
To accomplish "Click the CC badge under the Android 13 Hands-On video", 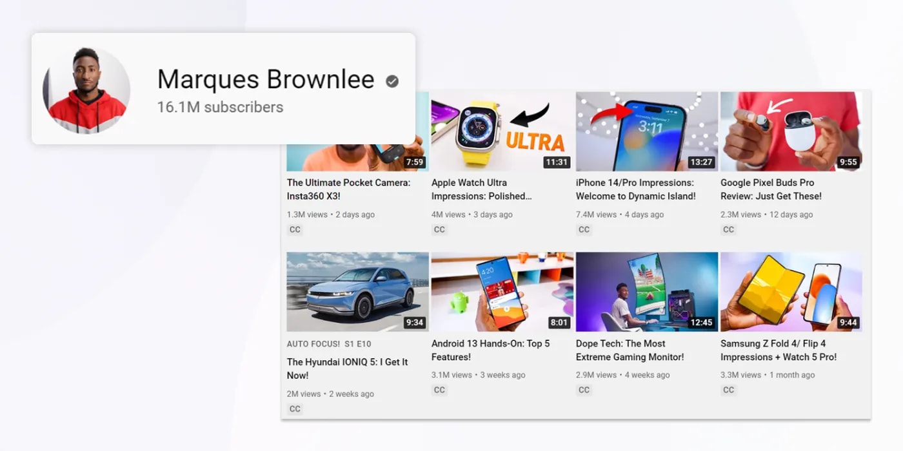I will coord(439,390).
